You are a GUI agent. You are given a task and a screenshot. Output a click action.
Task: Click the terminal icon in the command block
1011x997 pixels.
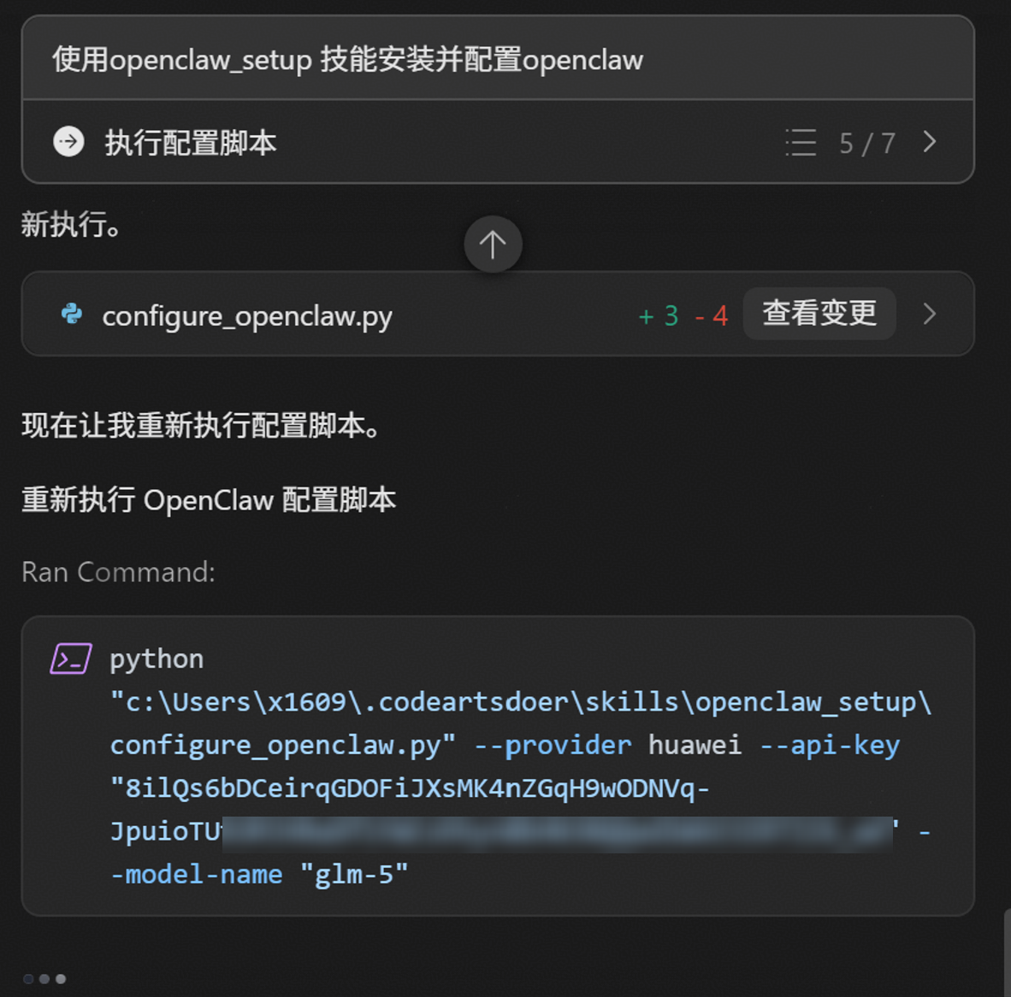tap(71, 659)
